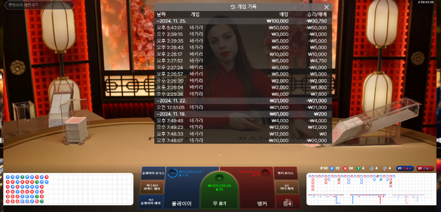The width and height of the screenshot is (441, 212).
Task: Click the game history clock icon
Action: pyautogui.click(x=233, y=7)
